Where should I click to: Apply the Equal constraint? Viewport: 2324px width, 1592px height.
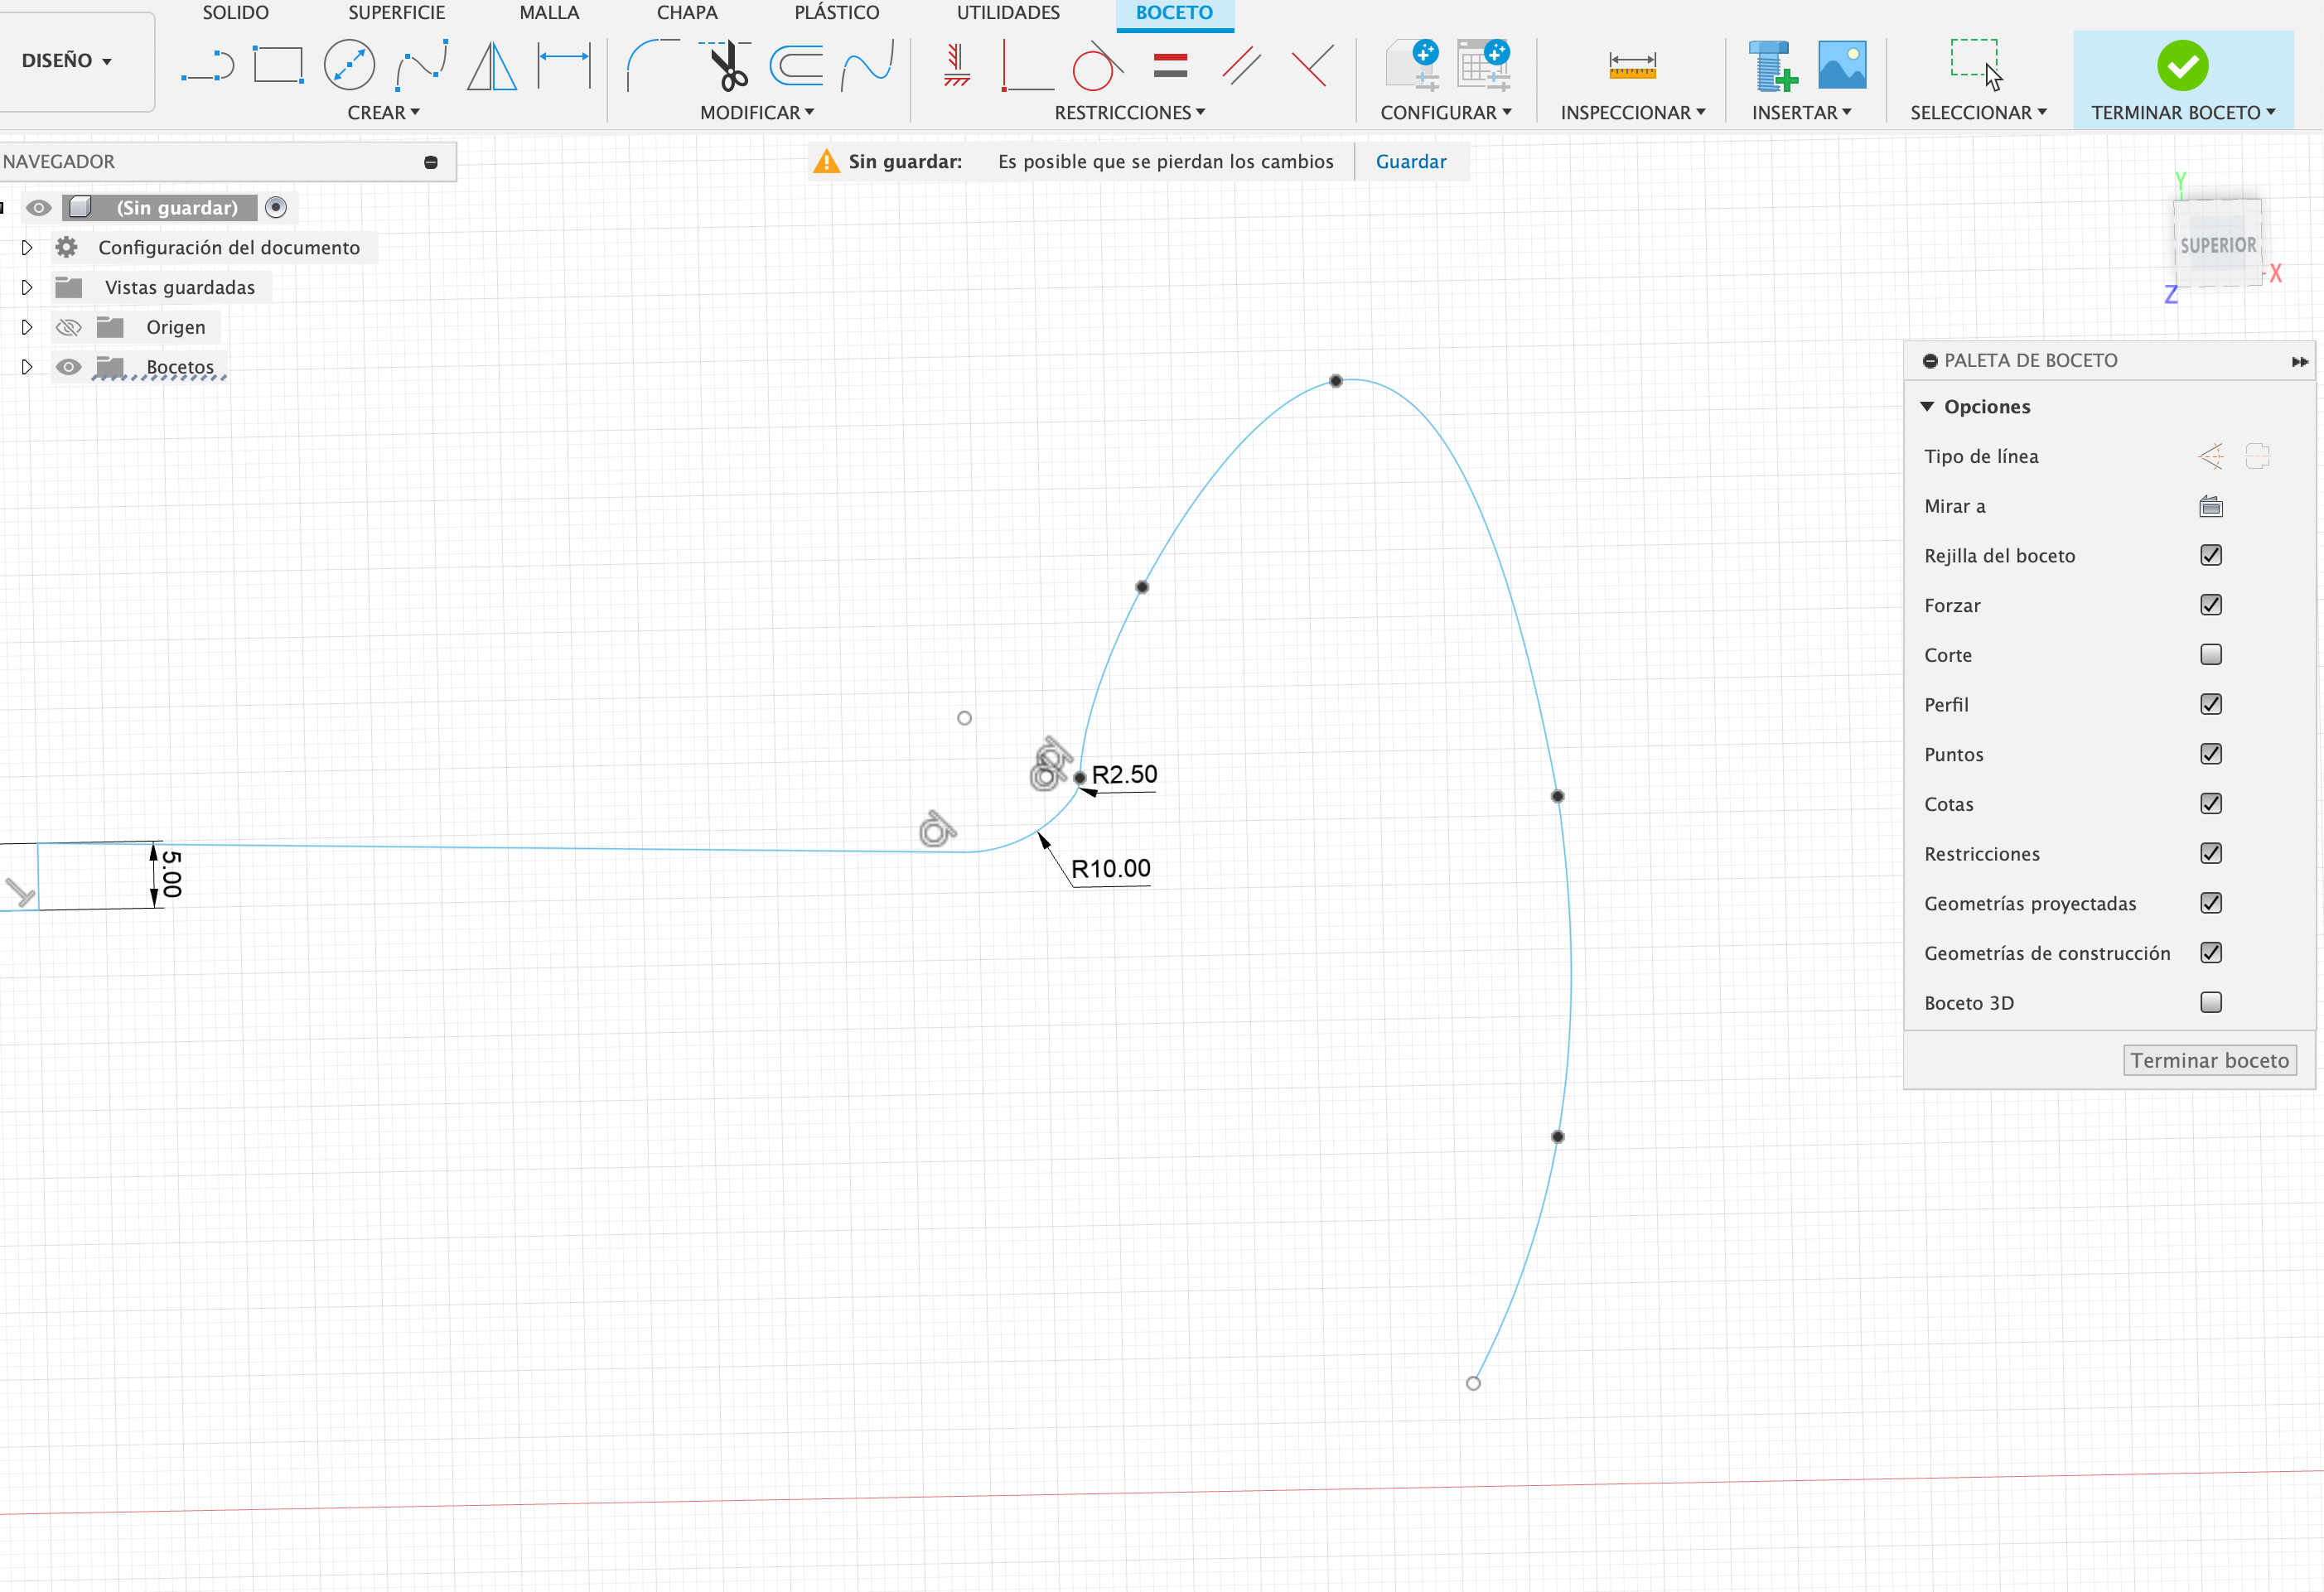[x=1170, y=66]
